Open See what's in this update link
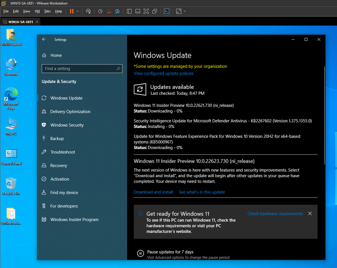 click(x=202, y=192)
